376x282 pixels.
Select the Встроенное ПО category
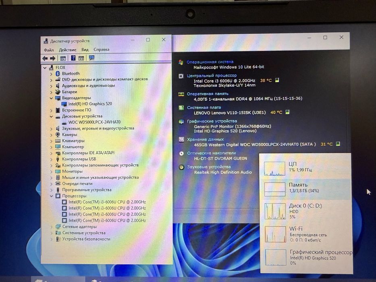[x=77, y=110]
